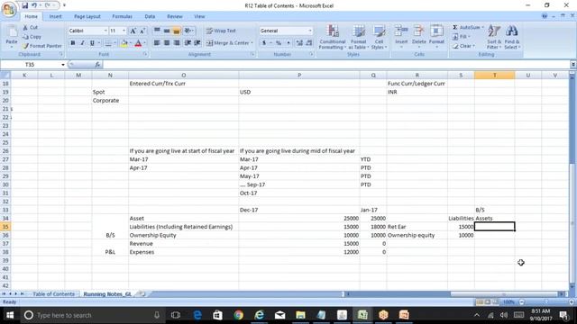Screen dimensions: 577x324
Task: Select column T header
Action: (495, 76)
